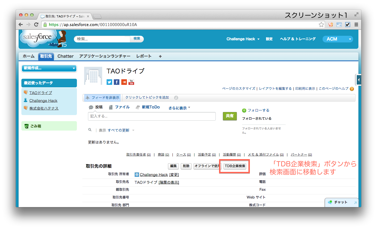377x229 pixels.
Task: Open the Challenge Hack user dropdown
Action: coord(243,39)
